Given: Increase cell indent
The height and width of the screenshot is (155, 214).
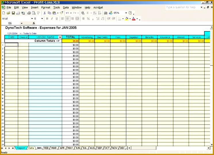Looking at the screenshot, I should 114,19.
